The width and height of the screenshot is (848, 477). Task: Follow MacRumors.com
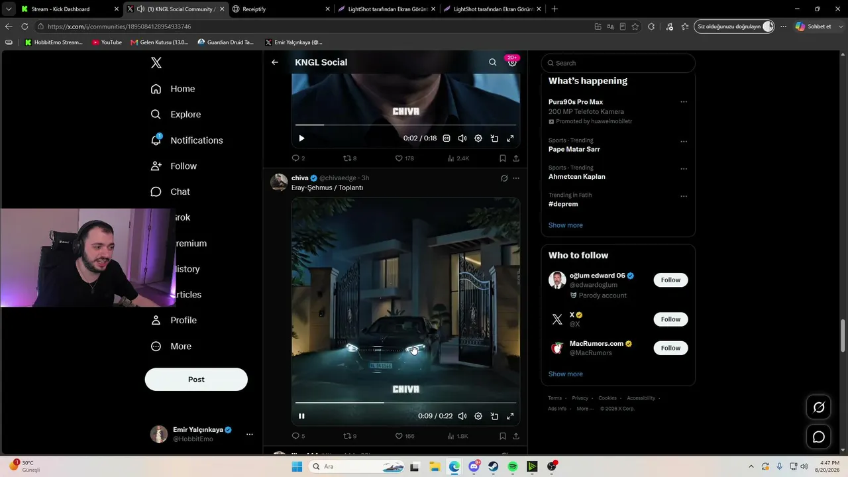(x=670, y=348)
